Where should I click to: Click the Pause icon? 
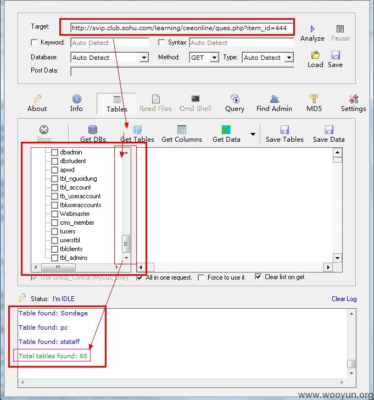340,29
